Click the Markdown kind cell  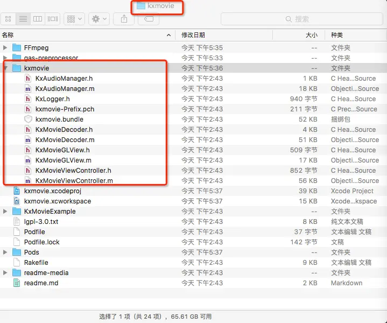click(347, 283)
